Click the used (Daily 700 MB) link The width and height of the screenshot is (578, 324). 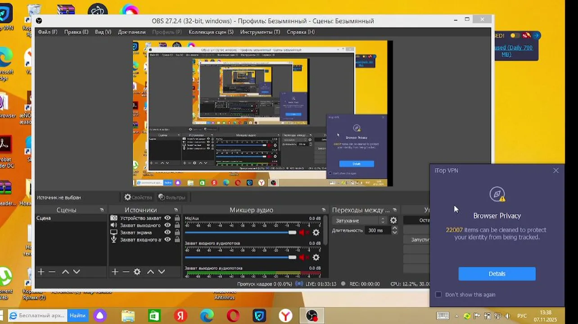513,51
